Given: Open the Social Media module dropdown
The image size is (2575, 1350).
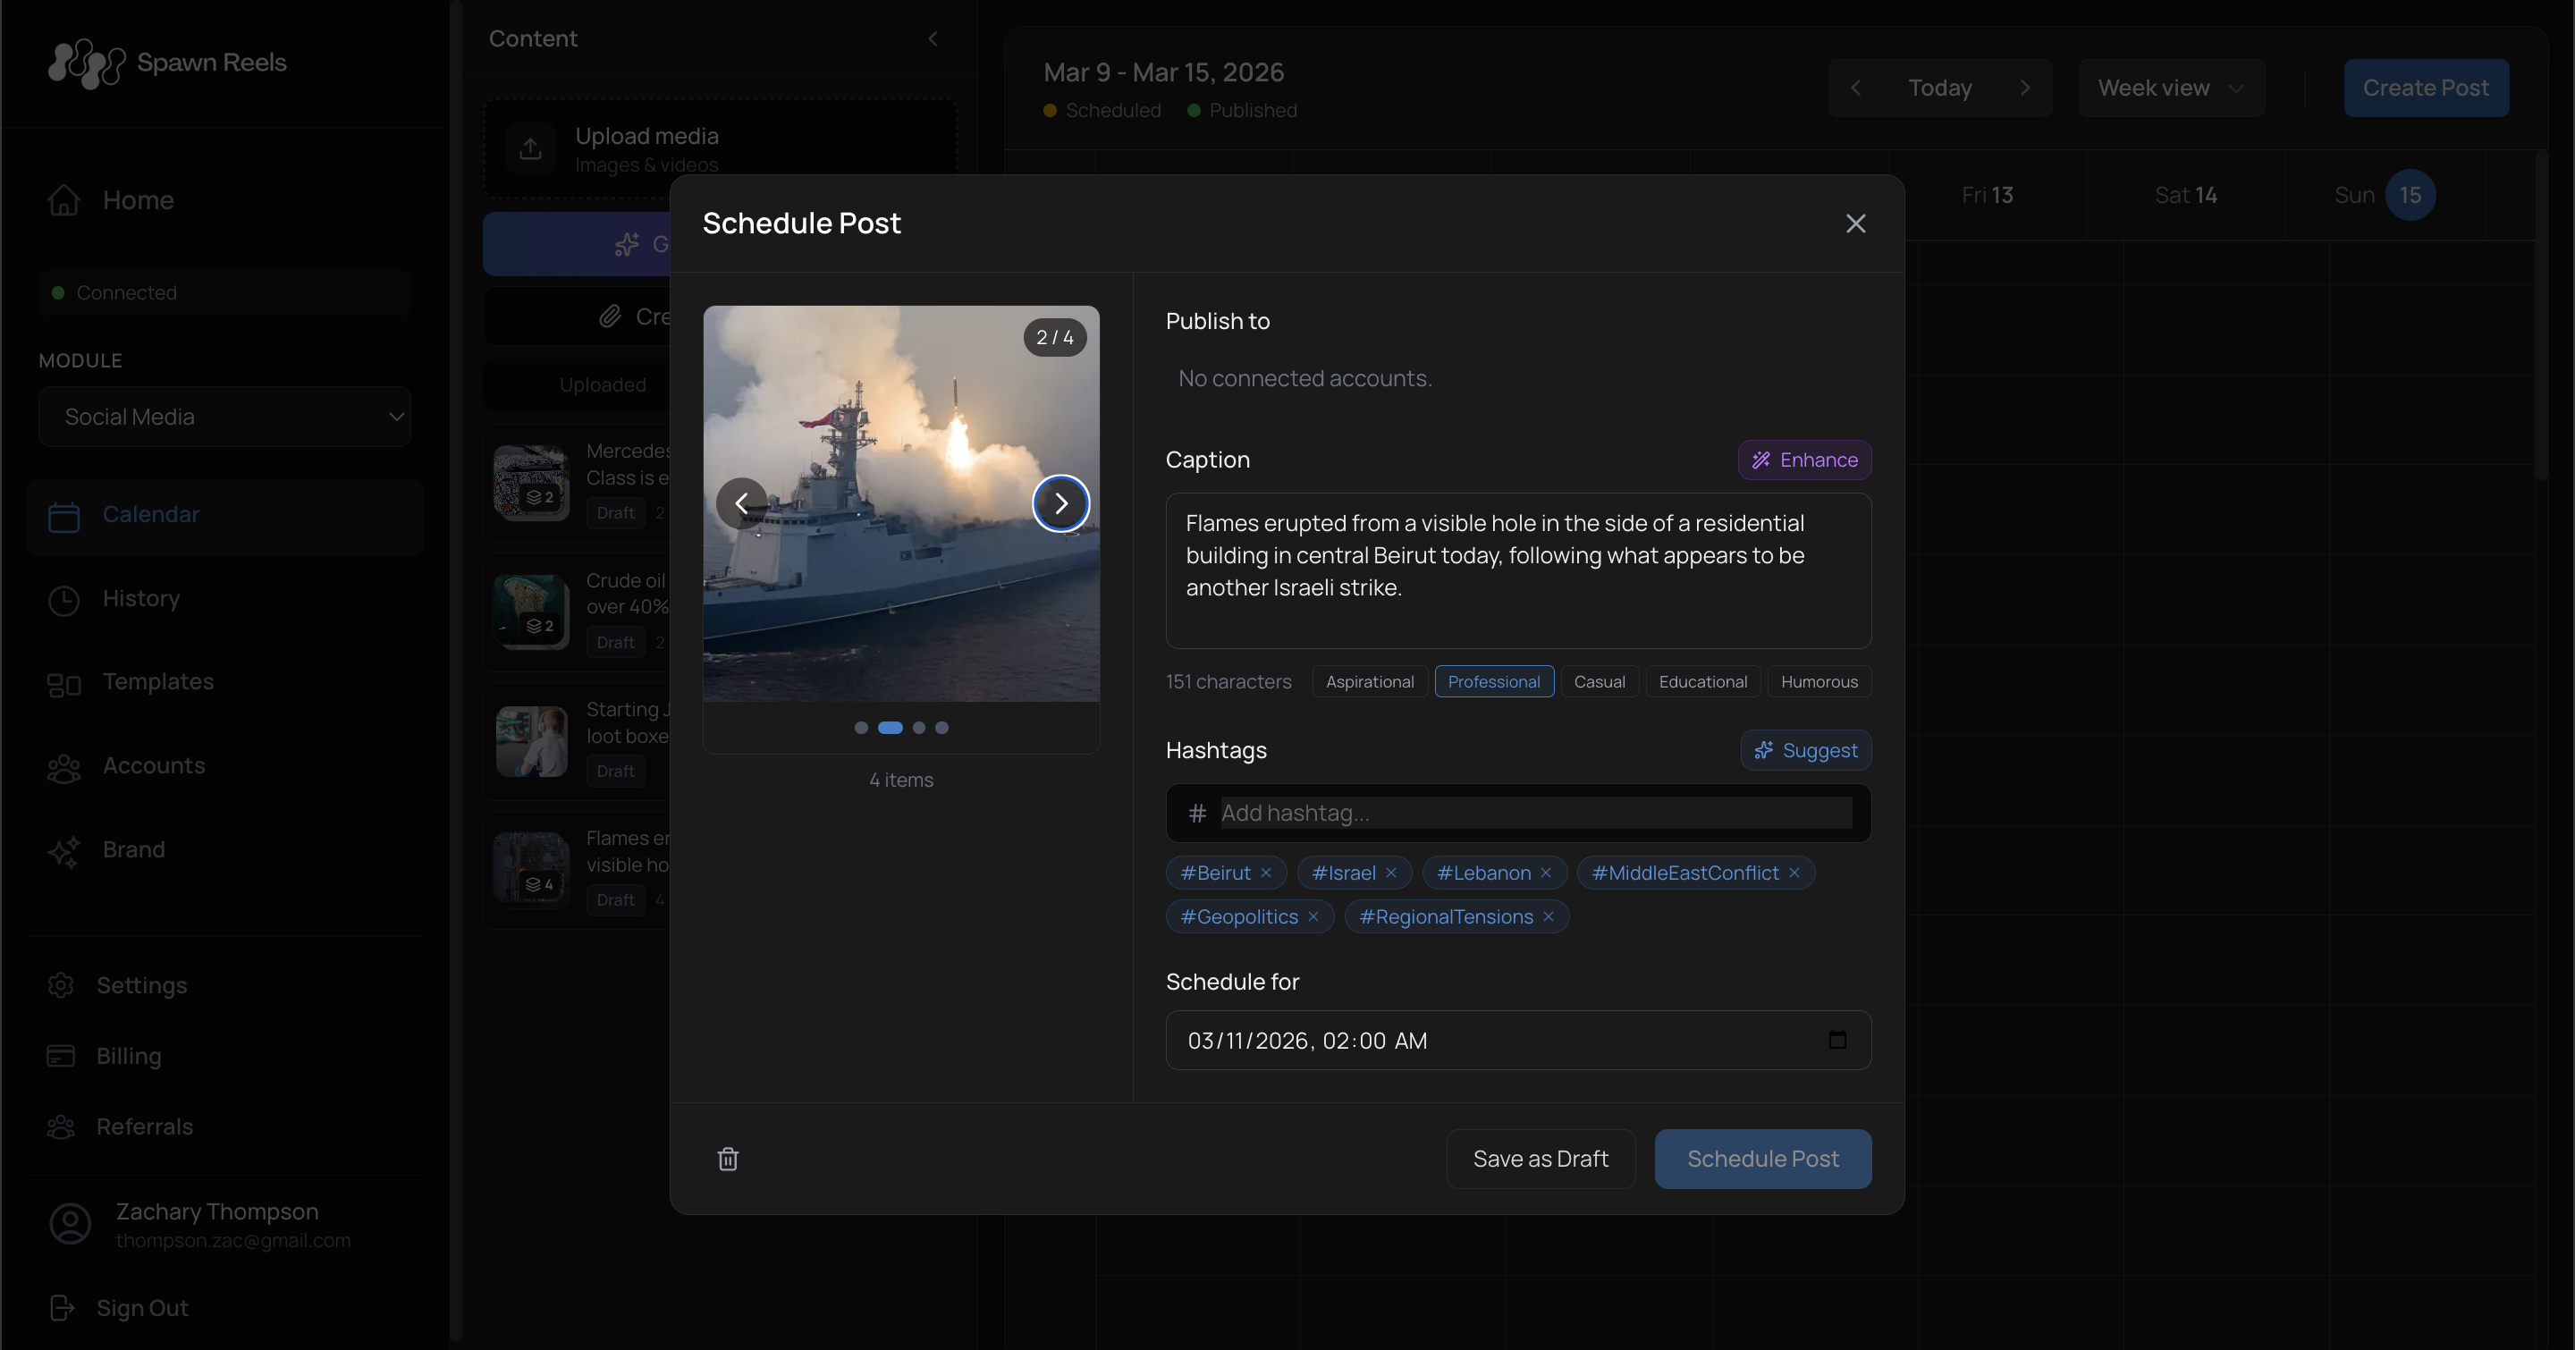Looking at the screenshot, I should [x=225, y=417].
